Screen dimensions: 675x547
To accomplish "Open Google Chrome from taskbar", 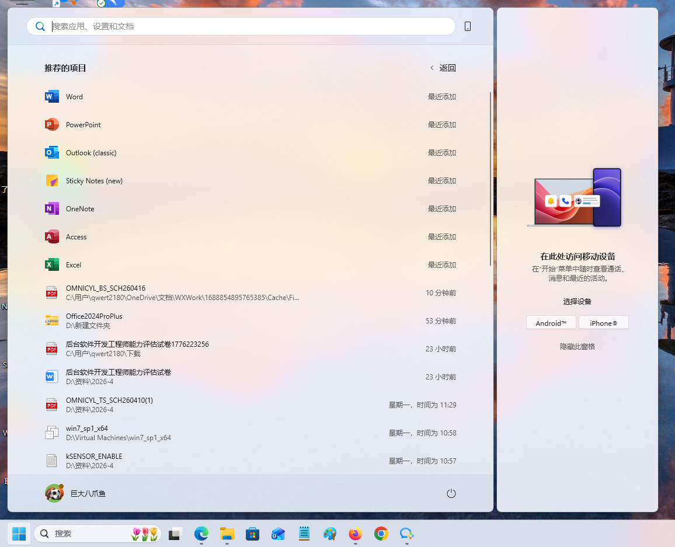I will tap(381, 534).
